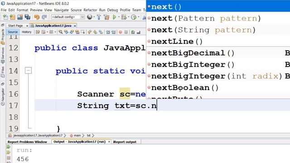The width and height of the screenshot is (290, 163).
Task: Choose next(Pattern pattern) completion item
Action: [x=218, y=18]
